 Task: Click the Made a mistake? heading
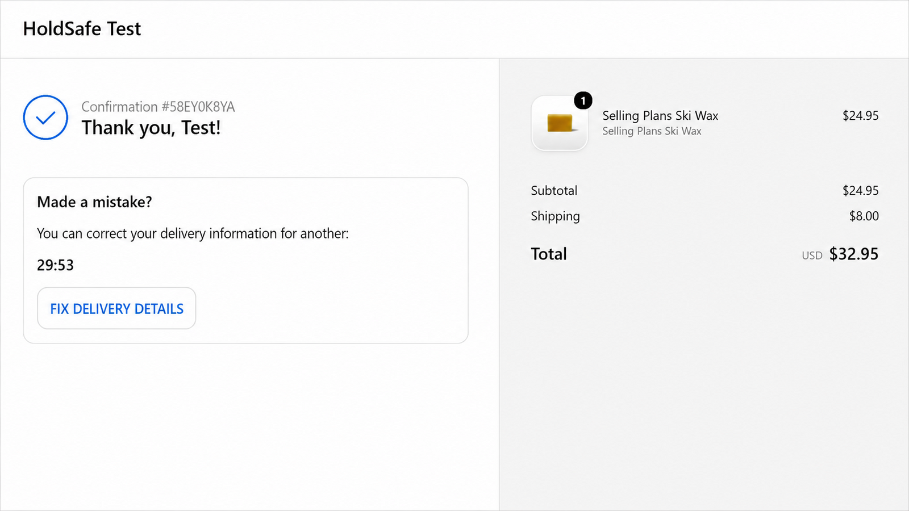point(94,202)
